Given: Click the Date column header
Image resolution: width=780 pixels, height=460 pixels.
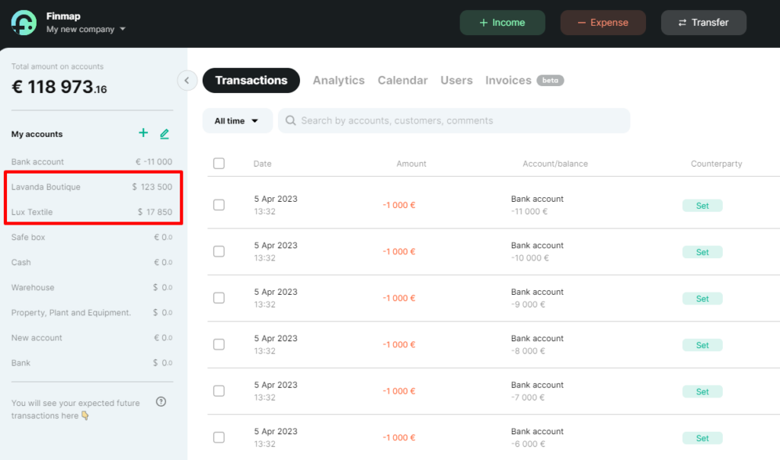Looking at the screenshot, I should pos(263,164).
